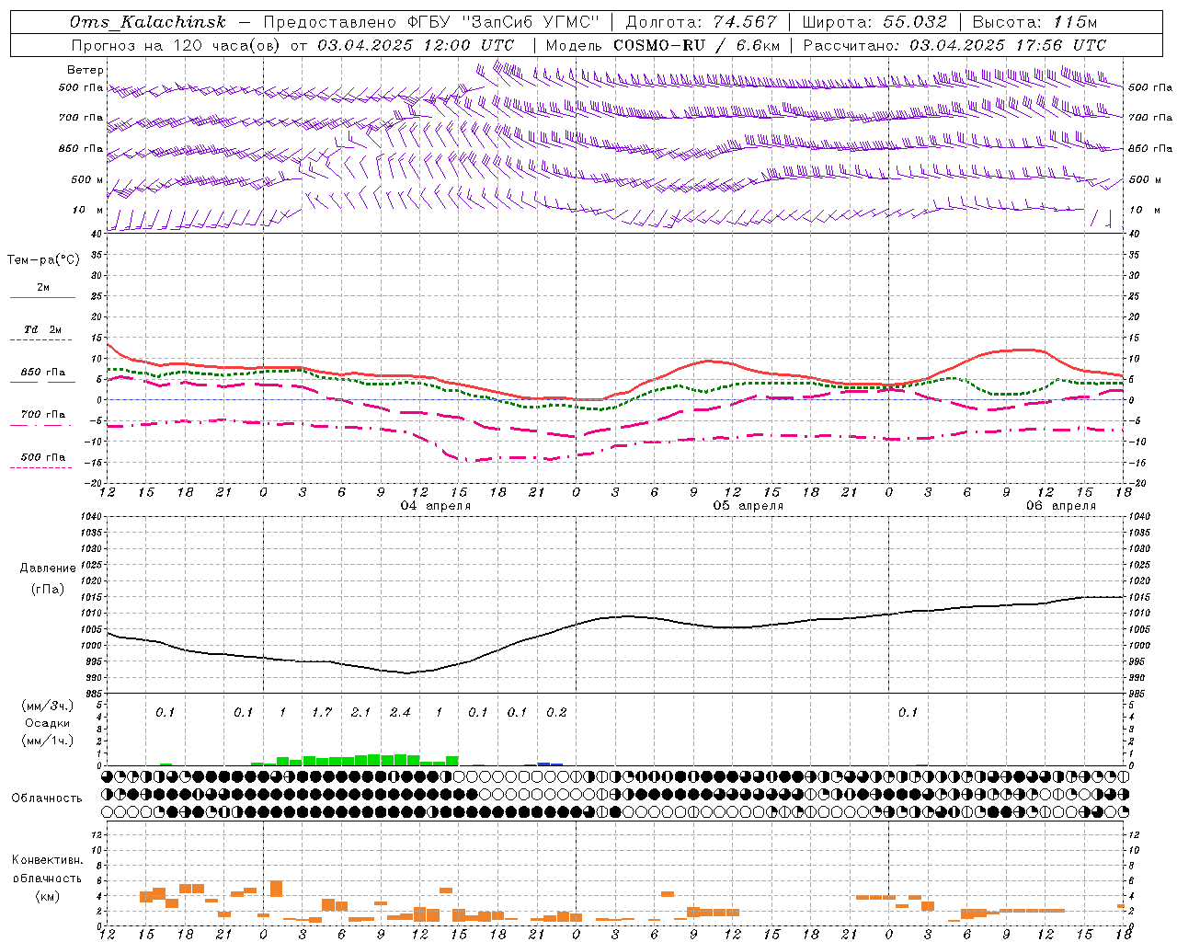
Task: Click the 2.4 precipitation amount value
Action: pyautogui.click(x=400, y=712)
